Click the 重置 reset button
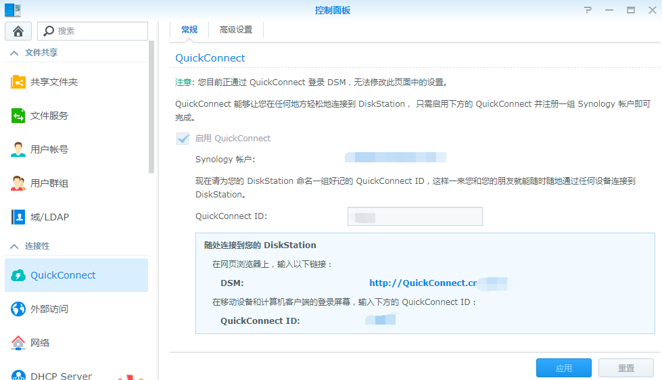662x380 pixels. click(626, 368)
